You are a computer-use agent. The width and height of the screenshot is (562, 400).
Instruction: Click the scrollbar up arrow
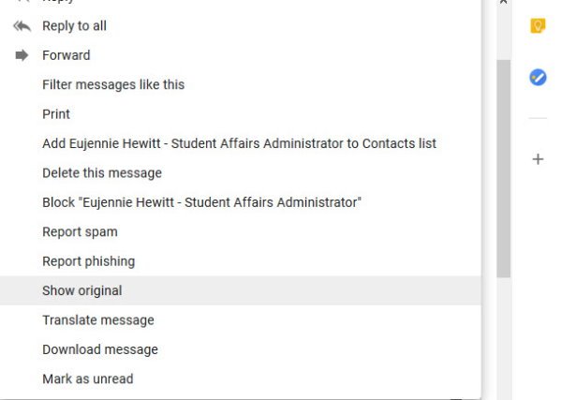pos(503,4)
